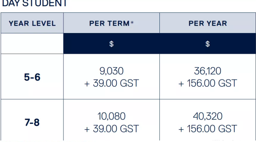Click 156.00 GST in the 5-6 row
The width and height of the screenshot is (256, 142).
(x=212, y=83)
